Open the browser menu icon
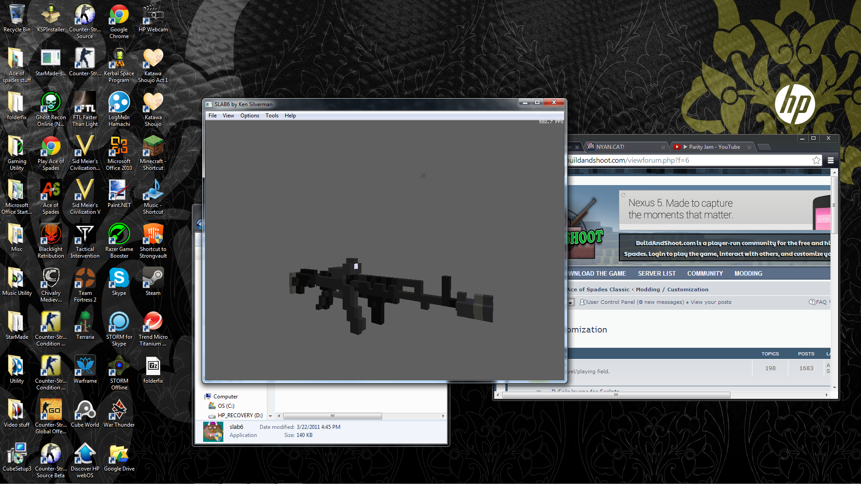This screenshot has width=861, height=484. (831, 160)
